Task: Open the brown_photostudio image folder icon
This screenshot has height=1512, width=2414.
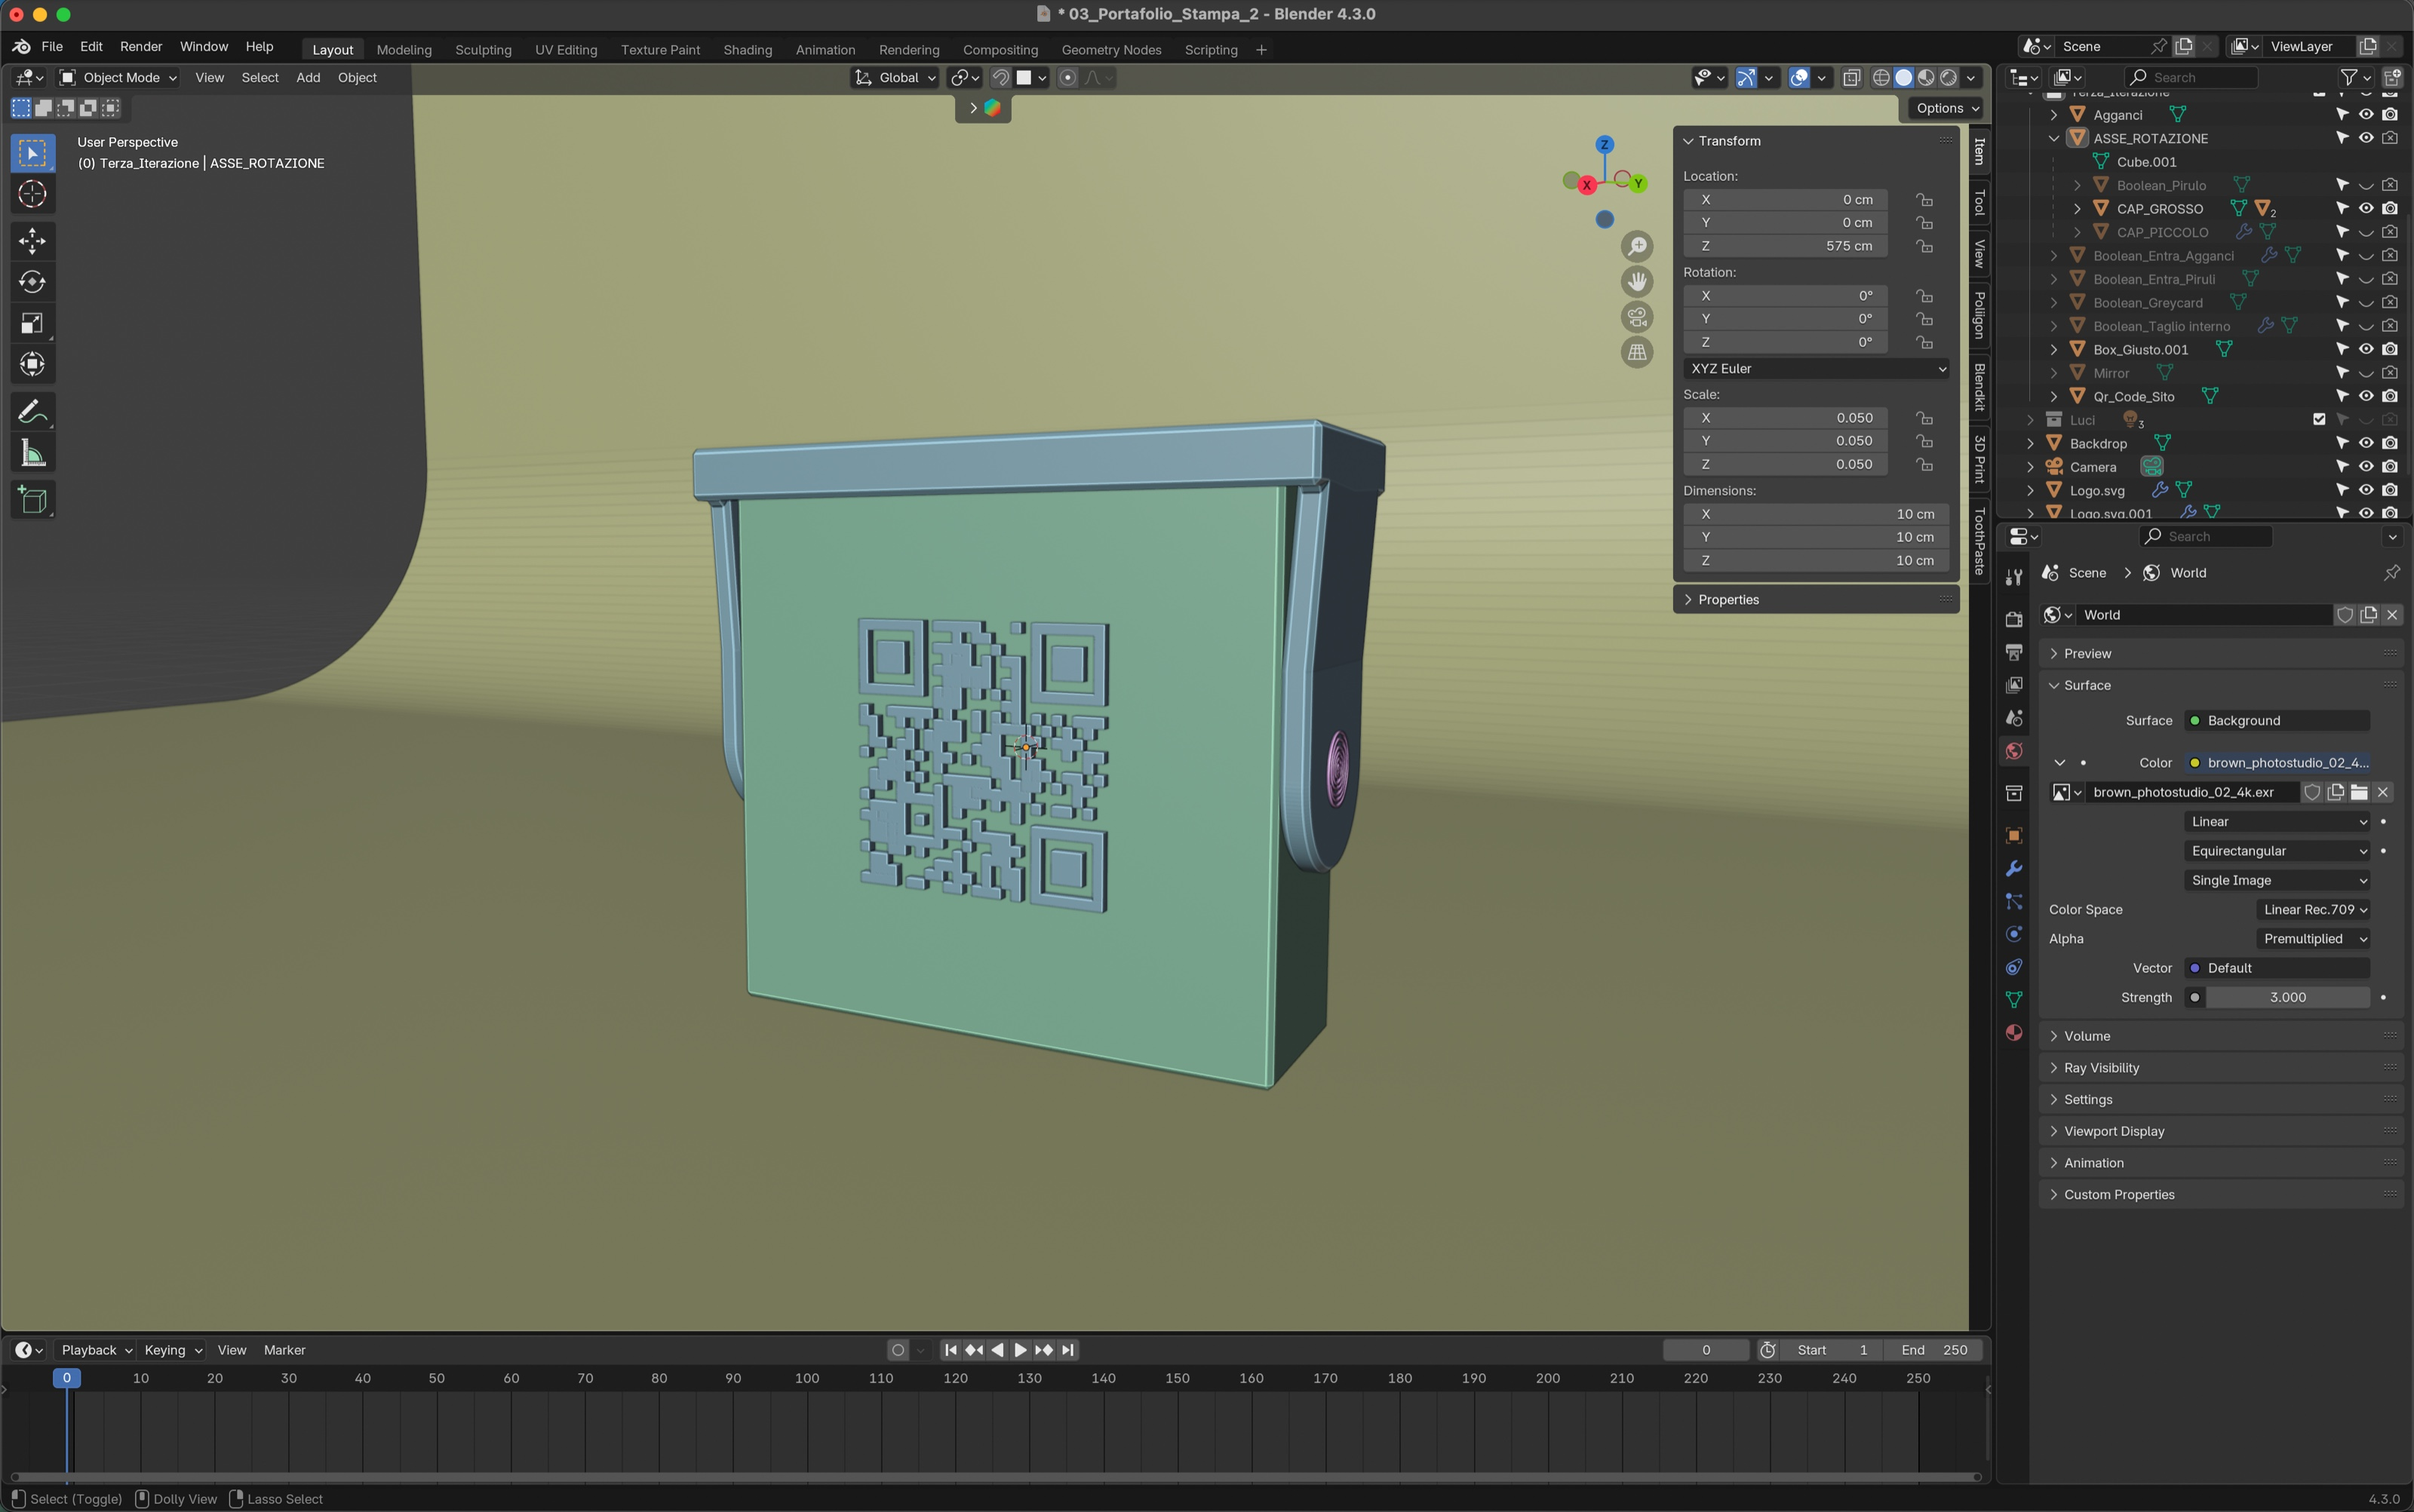Action: coord(2359,792)
